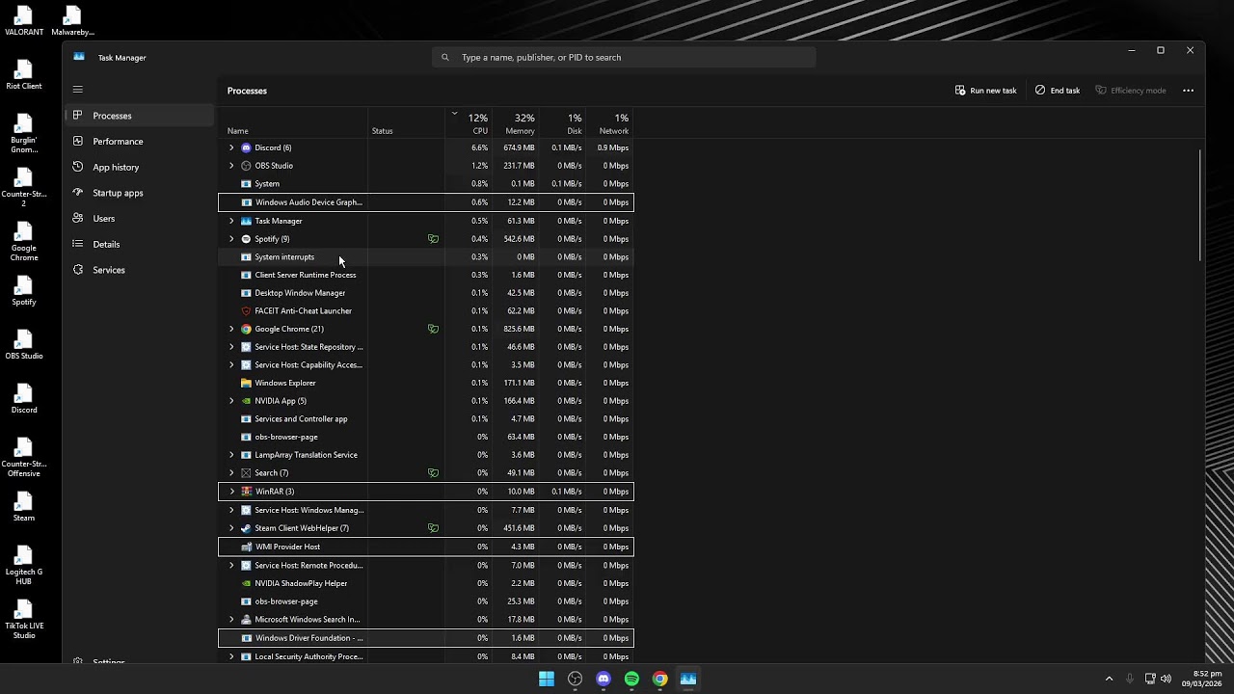The height and width of the screenshot is (694, 1234).
Task: Sort processes by Memory column
Action: click(516, 123)
